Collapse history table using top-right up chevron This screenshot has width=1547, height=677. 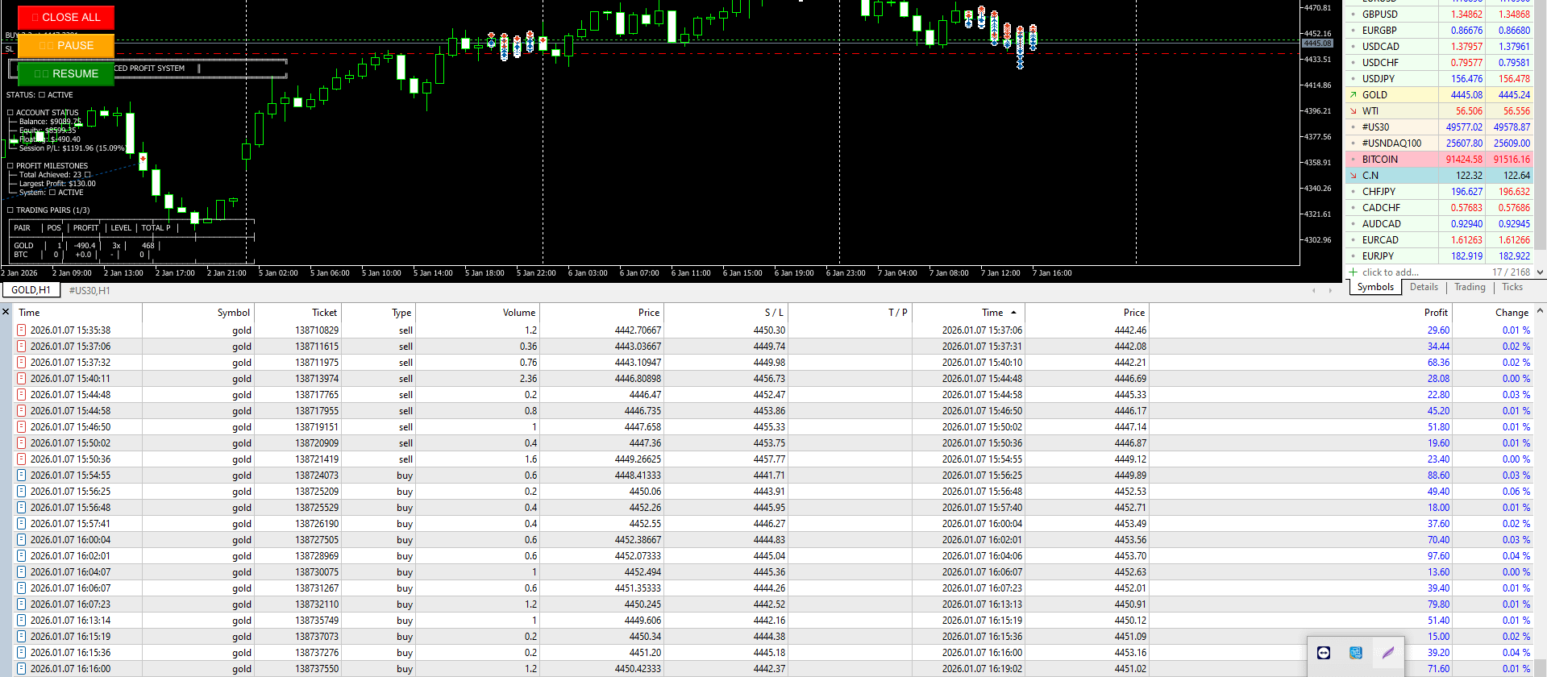1540,311
